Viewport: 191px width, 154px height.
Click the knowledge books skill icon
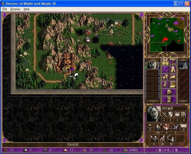coord(184,114)
